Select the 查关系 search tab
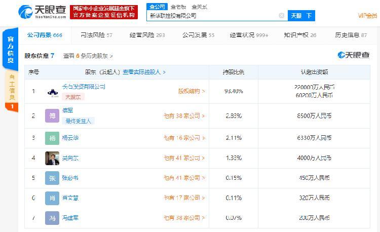 199,7
